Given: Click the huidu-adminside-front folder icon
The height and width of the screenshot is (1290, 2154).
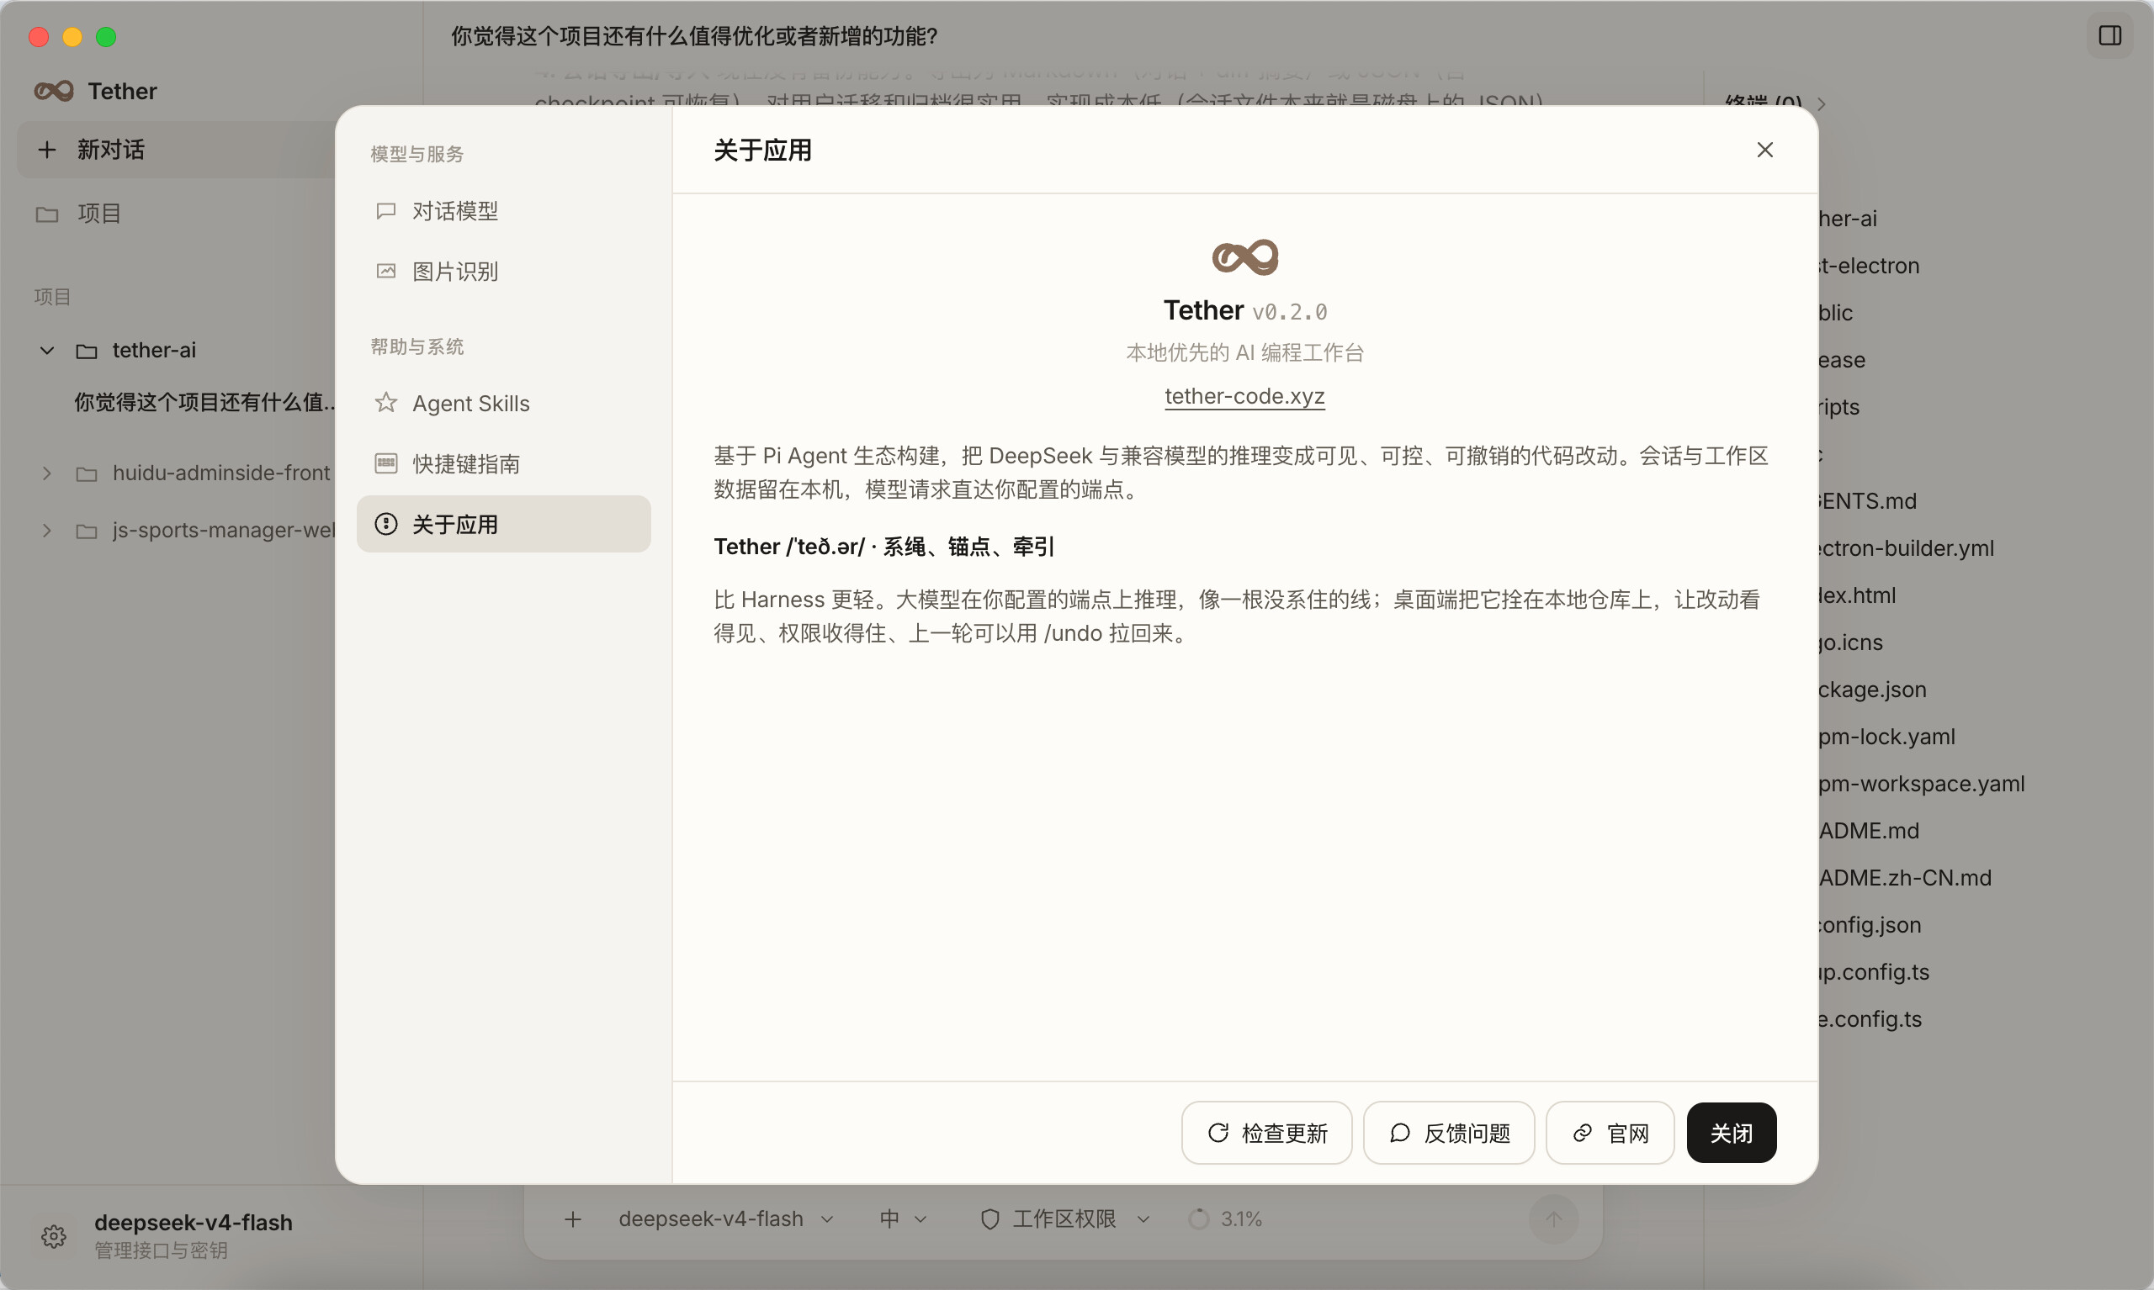Looking at the screenshot, I should tap(86, 473).
